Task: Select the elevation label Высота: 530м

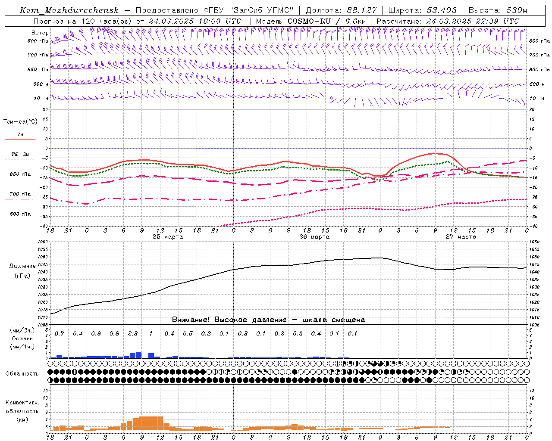Action: point(498,10)
